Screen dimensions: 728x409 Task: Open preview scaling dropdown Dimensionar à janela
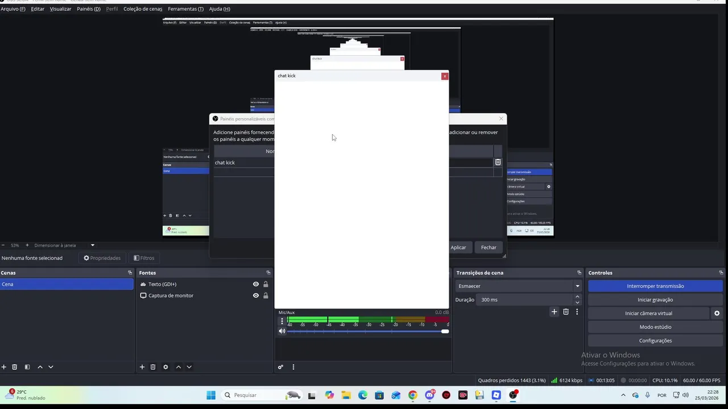point(64,245)
